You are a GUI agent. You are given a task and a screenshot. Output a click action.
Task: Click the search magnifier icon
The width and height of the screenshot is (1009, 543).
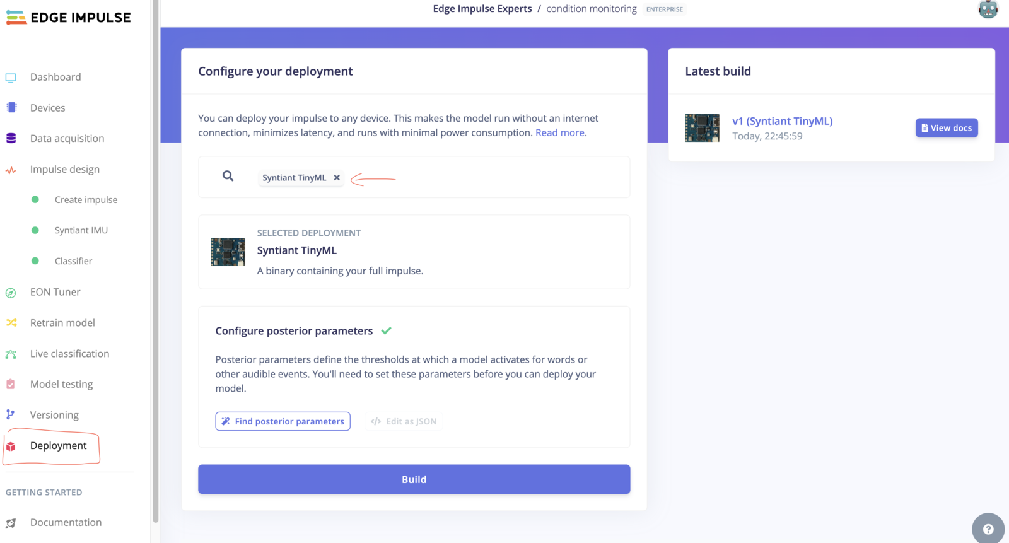(x=228, y=177)
